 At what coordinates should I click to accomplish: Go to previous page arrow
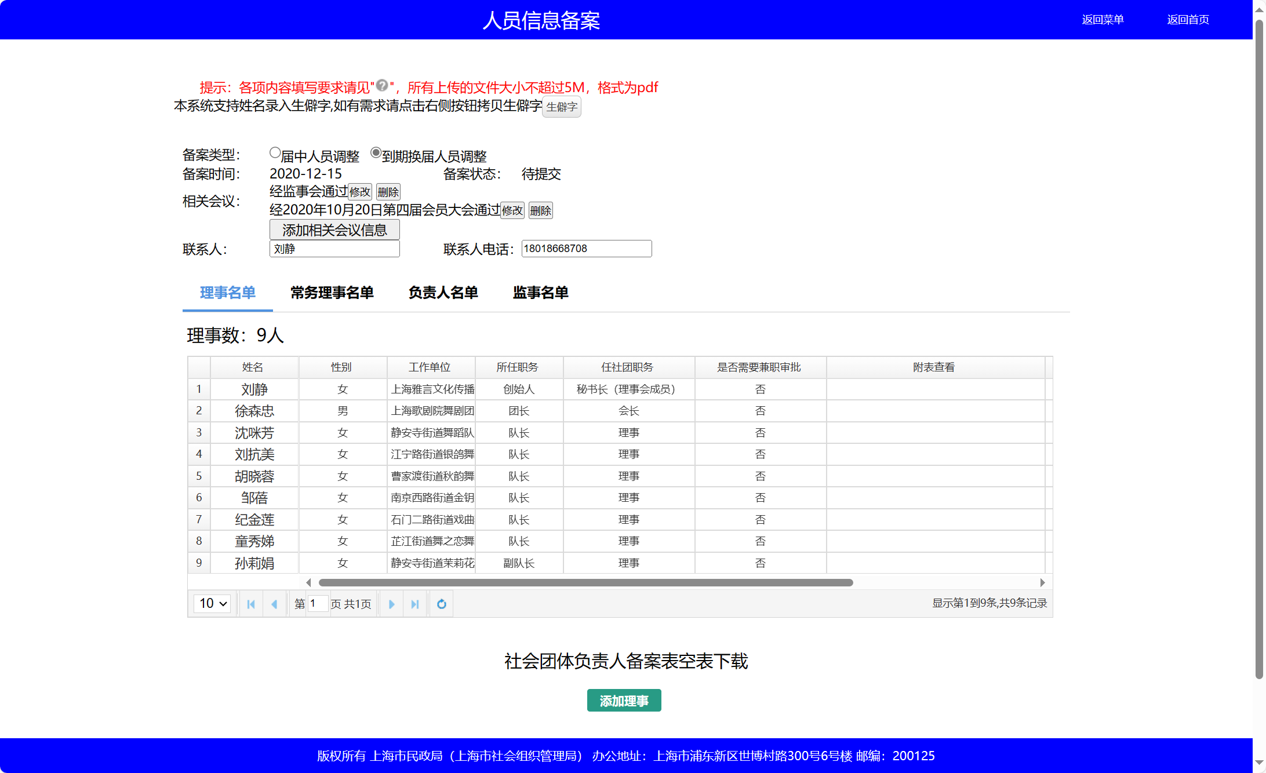click(274, 604)
